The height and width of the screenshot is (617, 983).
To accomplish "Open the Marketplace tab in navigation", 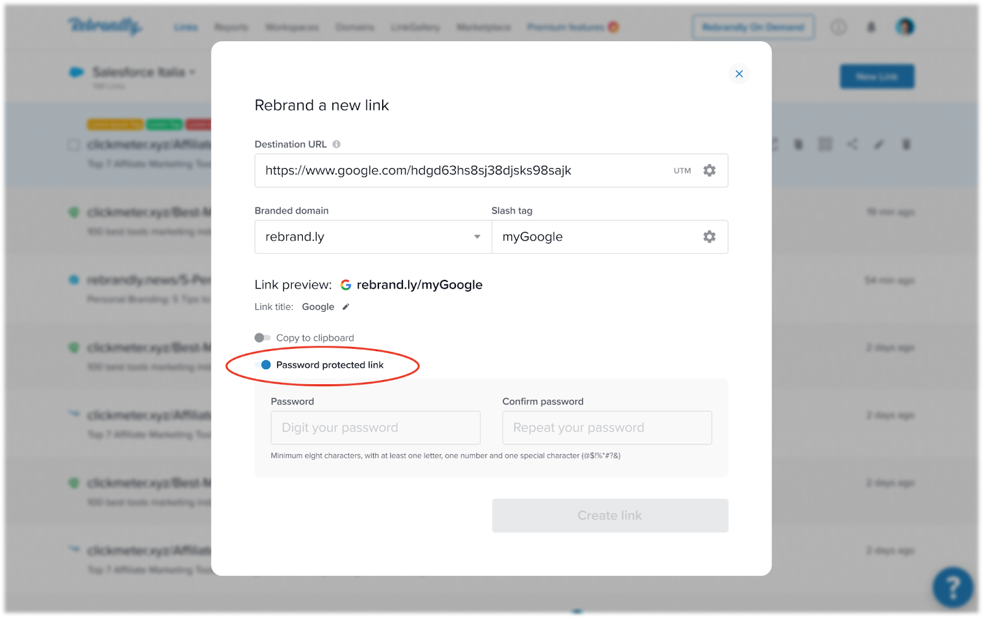I will (484, 27).
